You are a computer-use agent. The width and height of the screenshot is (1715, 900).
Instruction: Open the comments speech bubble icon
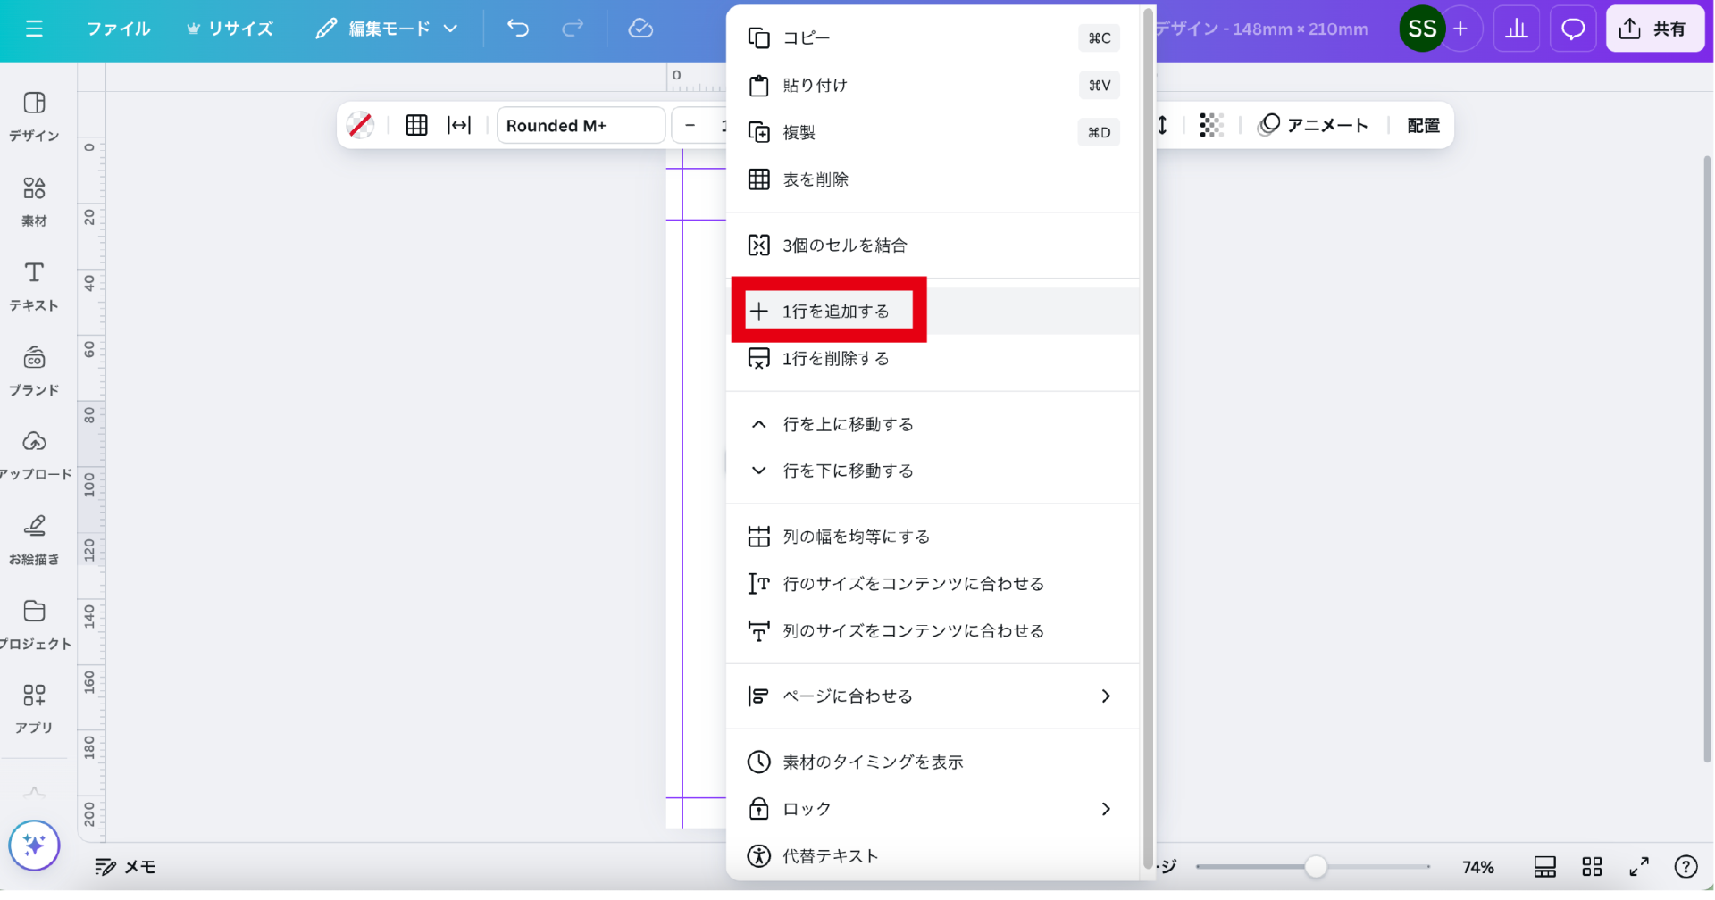[x=1573, y=29]
